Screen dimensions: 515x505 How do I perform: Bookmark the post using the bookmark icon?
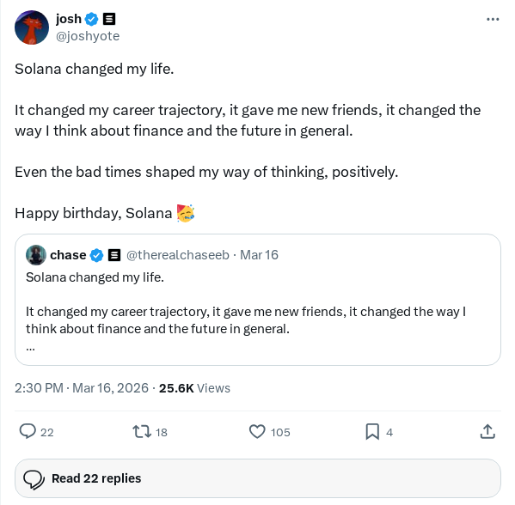pos(372,431)
